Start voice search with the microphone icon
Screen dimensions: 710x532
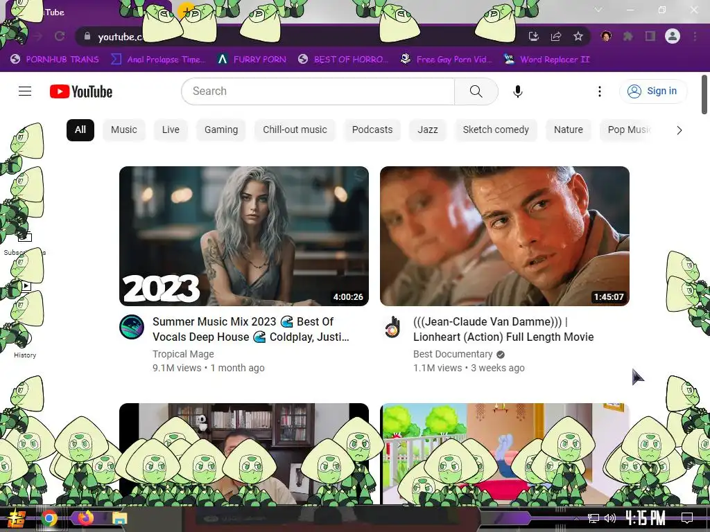point(517,91)
